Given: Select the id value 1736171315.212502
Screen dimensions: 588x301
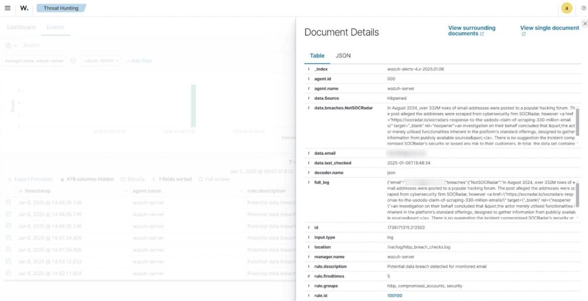Looking at the screenshot, I should click(x=406, y=228).
